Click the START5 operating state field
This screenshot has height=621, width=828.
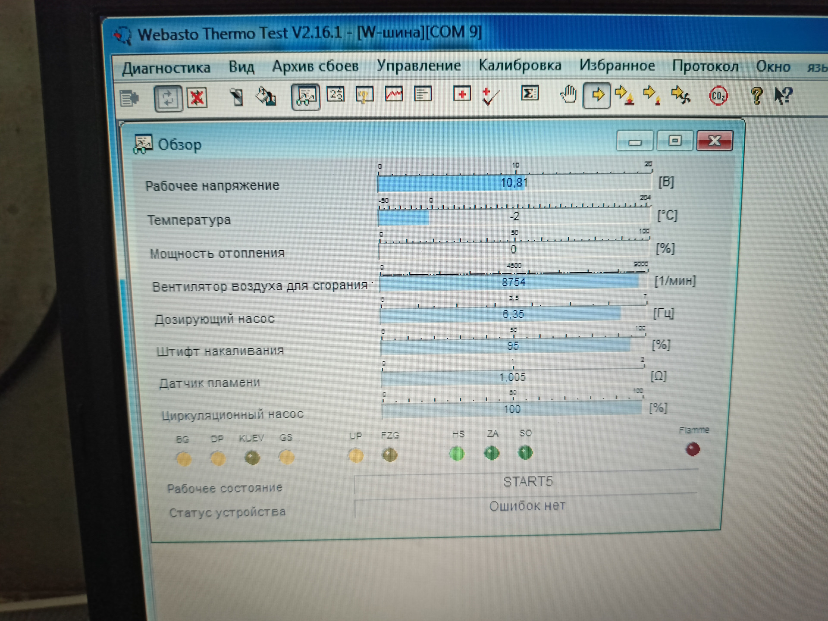(527, 482)
